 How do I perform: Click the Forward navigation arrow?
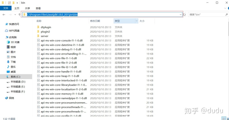click(x=10, y=15)
